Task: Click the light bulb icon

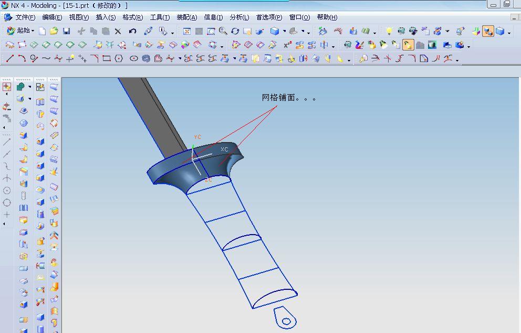Action: [389, 31]
